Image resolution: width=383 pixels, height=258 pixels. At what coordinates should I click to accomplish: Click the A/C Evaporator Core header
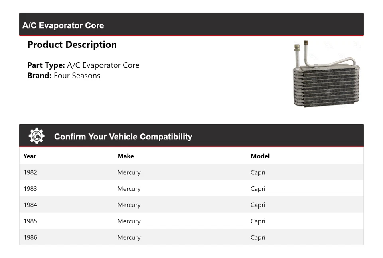click(63, 25)
